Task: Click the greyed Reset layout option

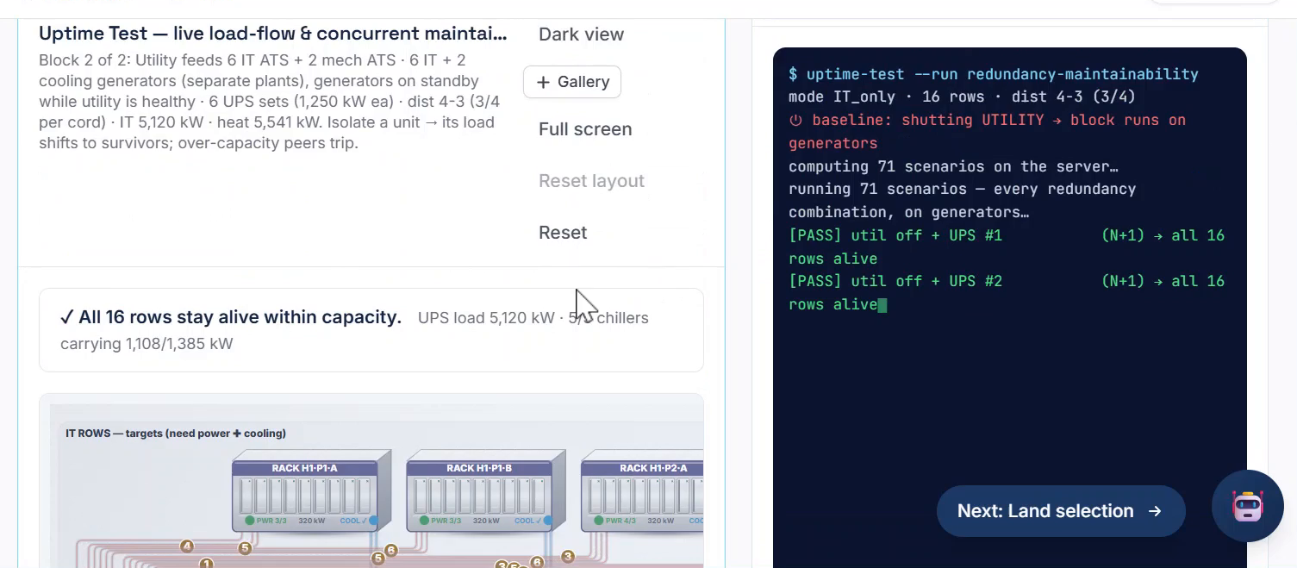Action: [591, 181]
